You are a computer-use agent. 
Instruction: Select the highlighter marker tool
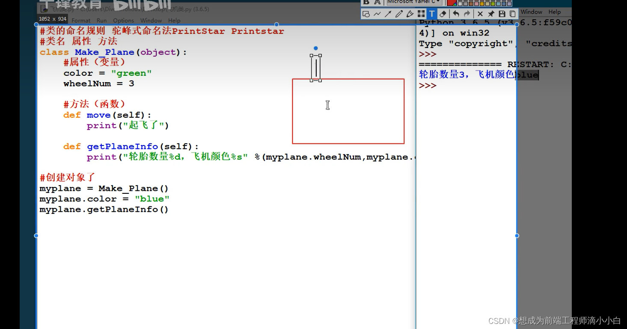point(410,14)
